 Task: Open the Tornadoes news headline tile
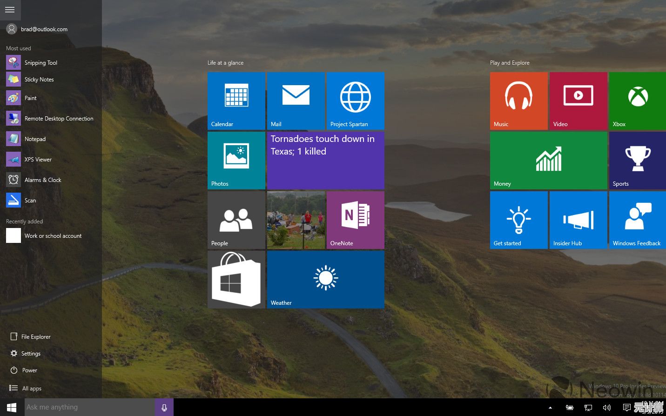pyautogui.click(x=326, y=160)
